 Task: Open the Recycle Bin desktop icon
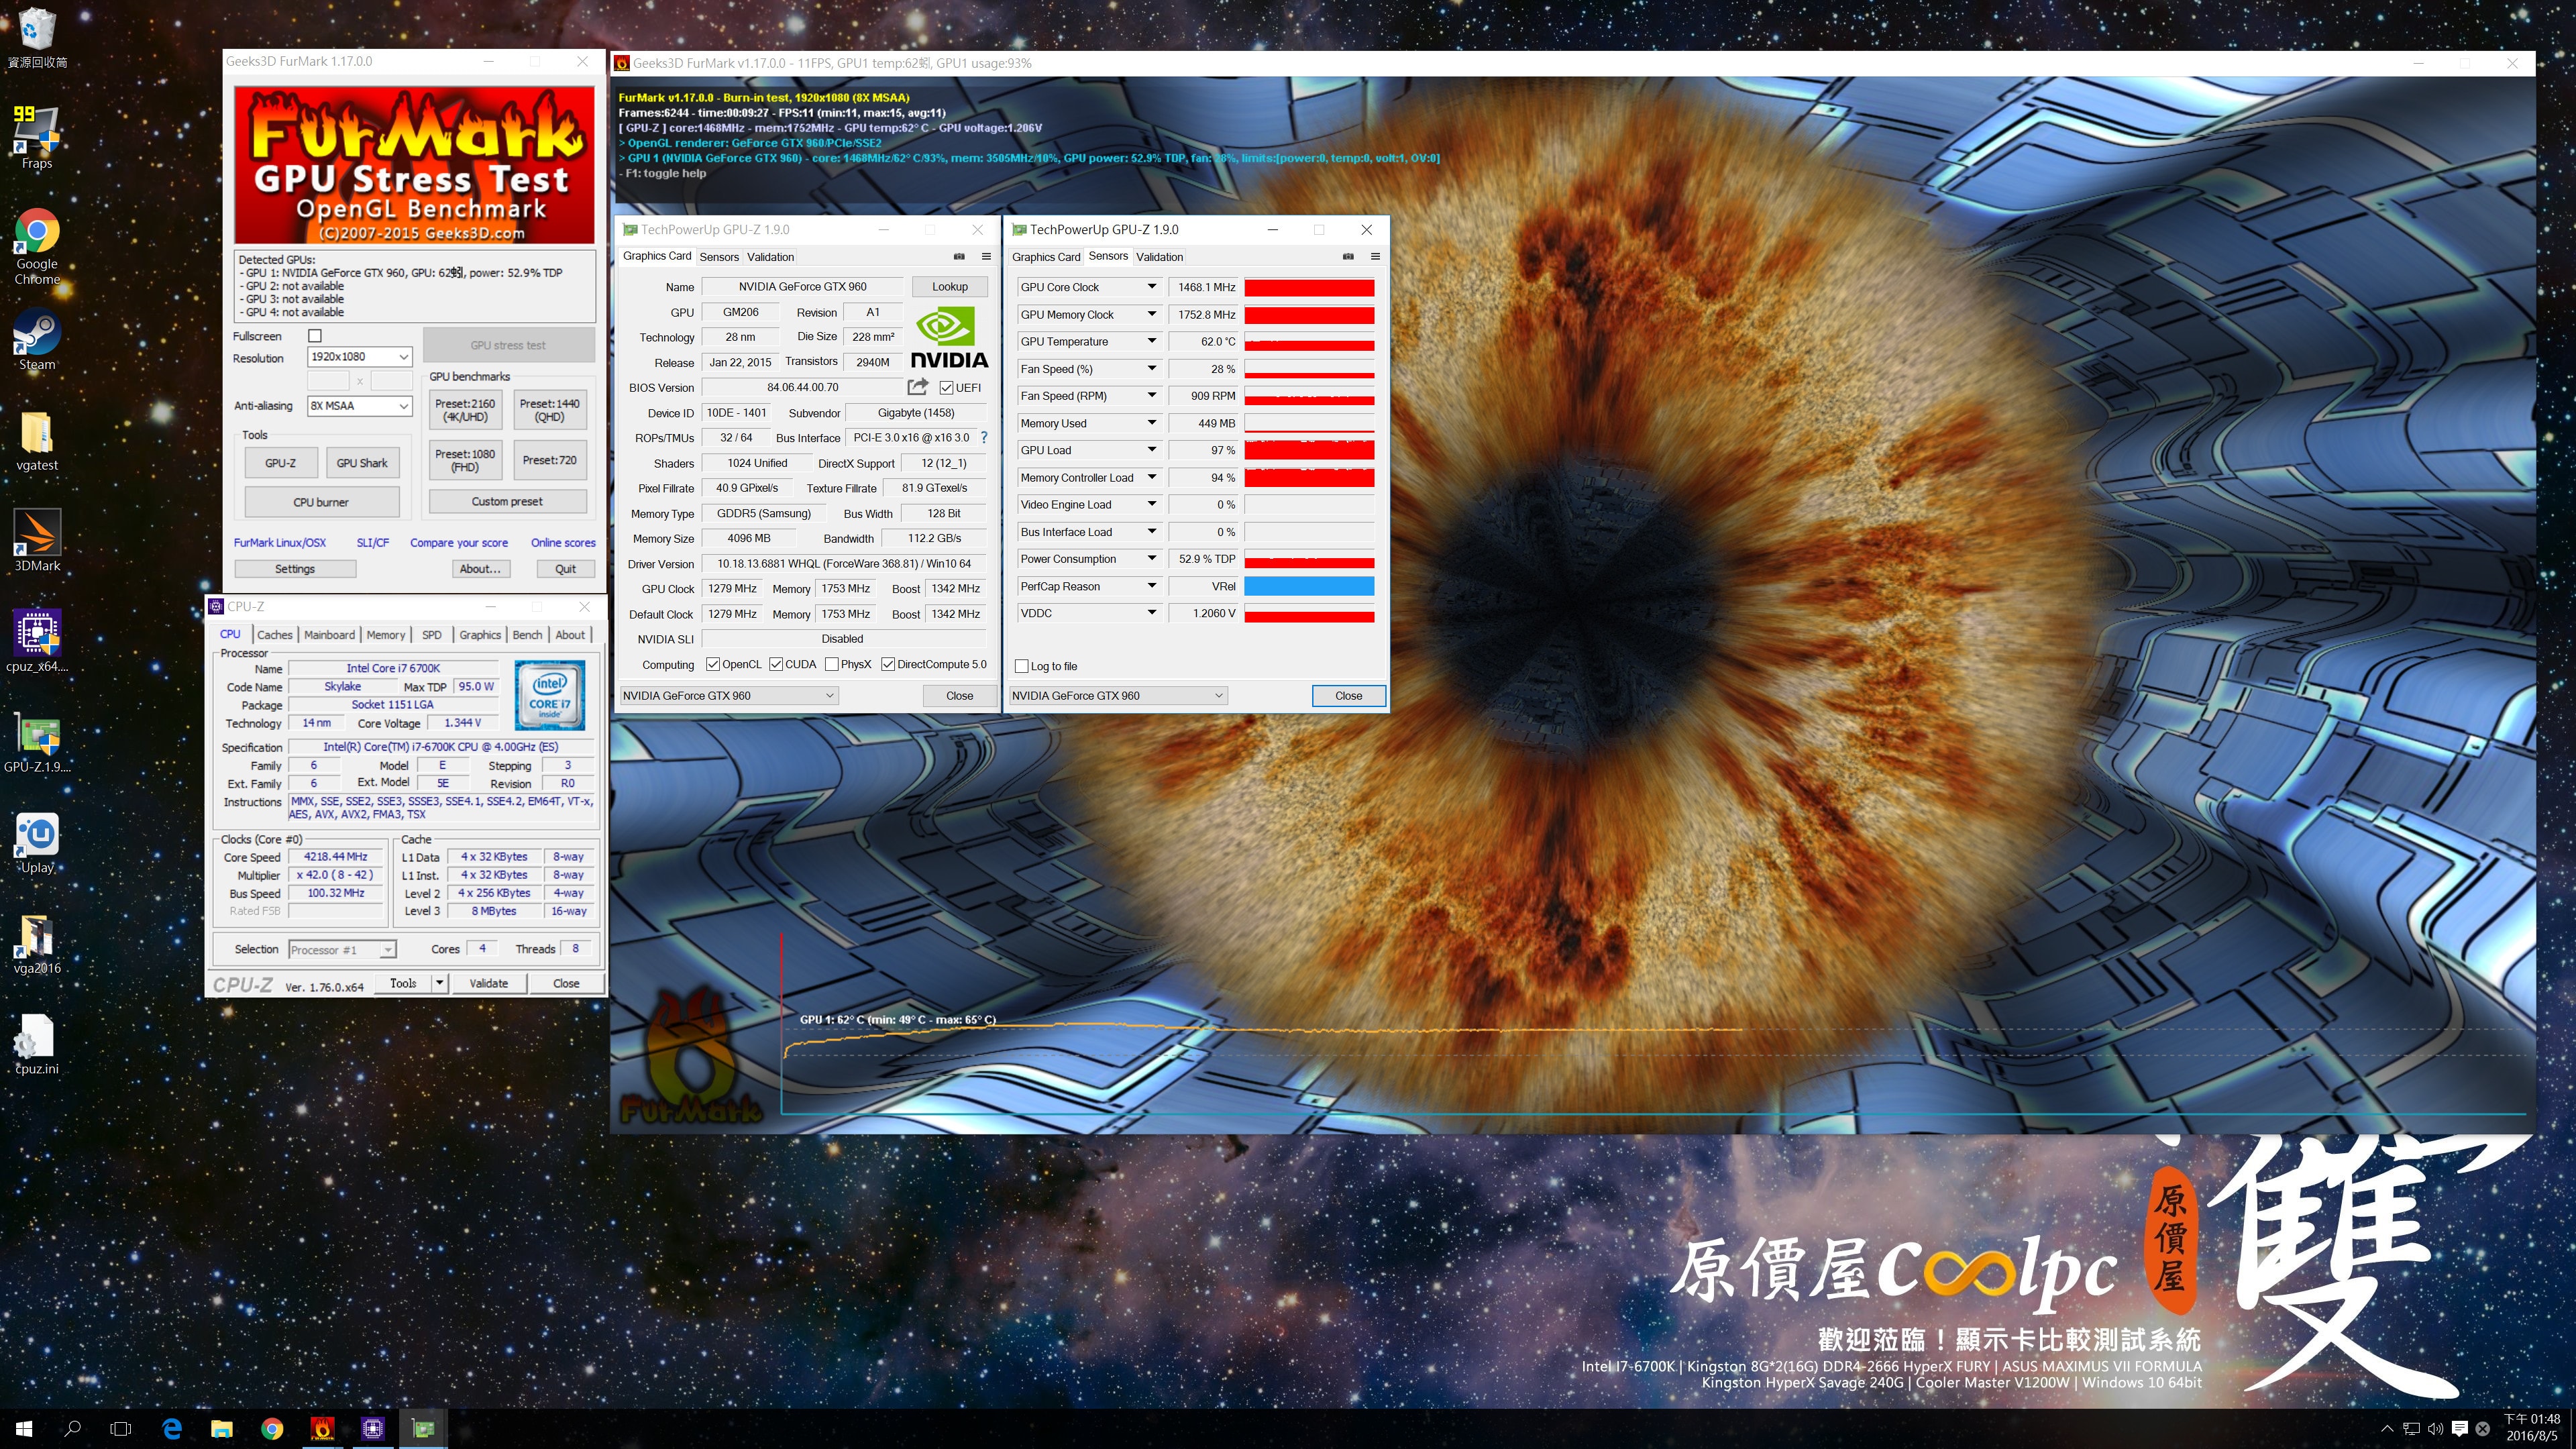[37, 38]
